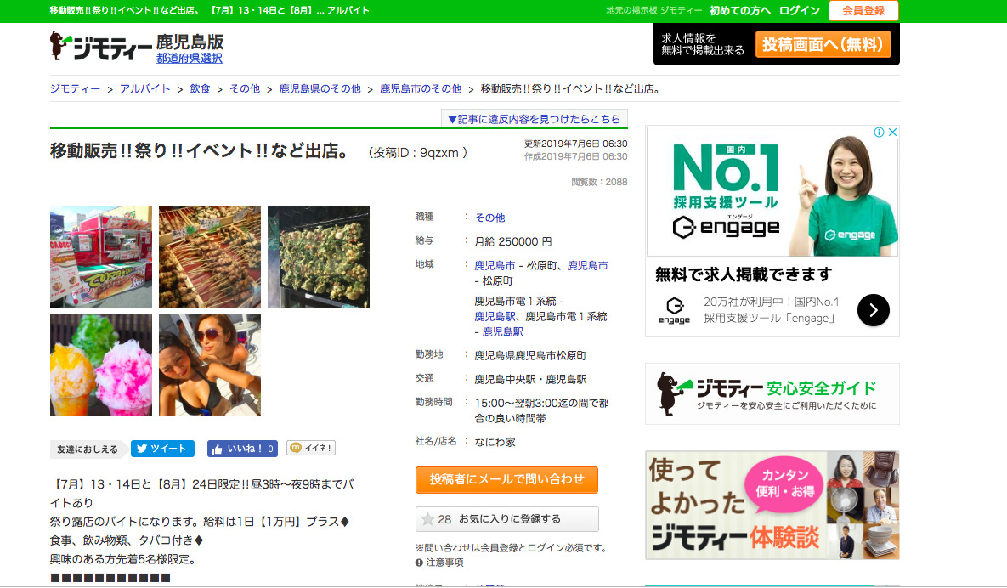View the photo of two people with sunglasses

(x=210, y=365)
